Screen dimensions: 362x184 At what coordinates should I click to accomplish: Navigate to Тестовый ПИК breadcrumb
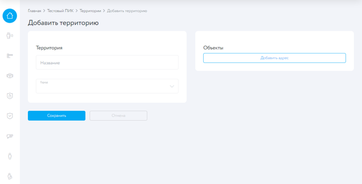click(60, 11)
